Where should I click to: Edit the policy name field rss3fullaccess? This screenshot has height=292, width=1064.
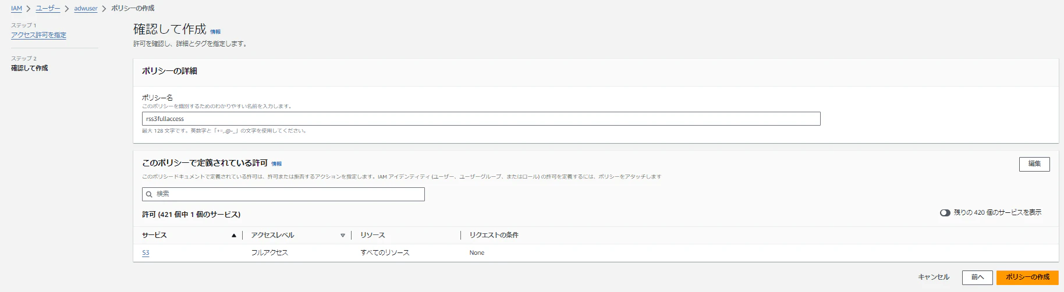[481, 119]
